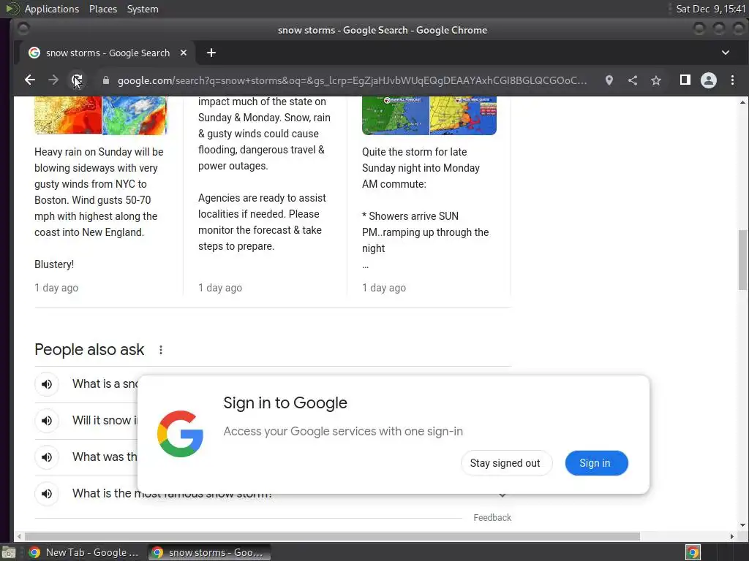Click the address bar URL
The height and width of the screenshot is (561, 749).
352,80
